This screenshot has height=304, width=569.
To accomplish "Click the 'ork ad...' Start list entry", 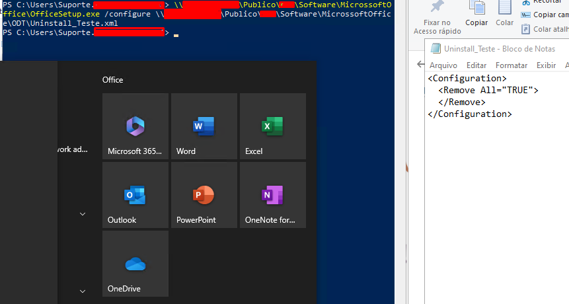I will tap(73, 149).
